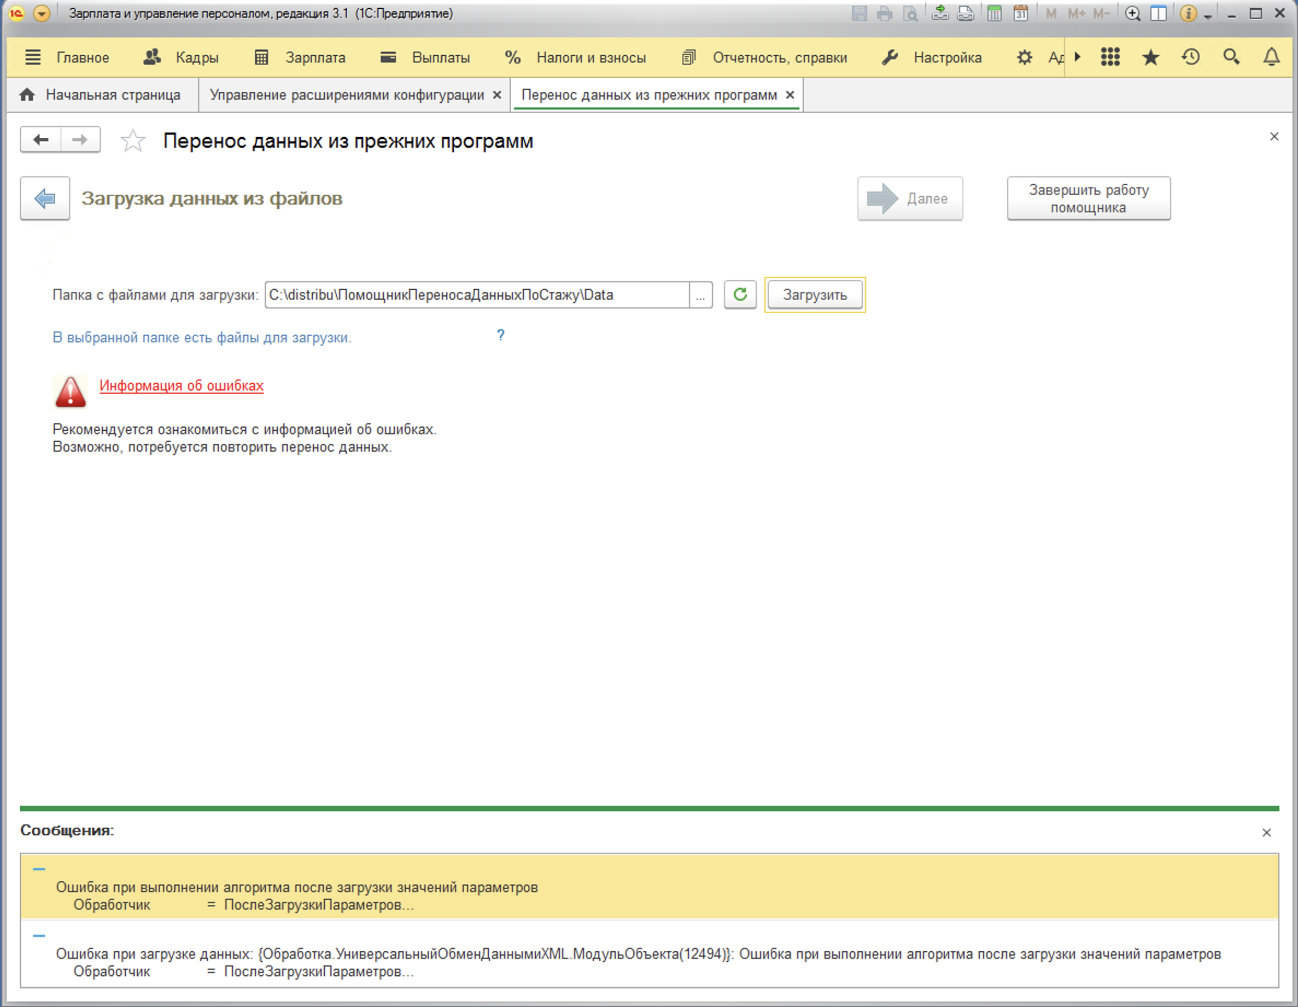1298x1007 pixels.
Task: Click the M- memory subtract button
Action: point(1101,13)
